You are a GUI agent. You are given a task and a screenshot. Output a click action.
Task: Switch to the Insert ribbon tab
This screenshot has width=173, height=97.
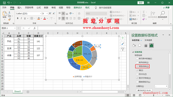pos(20,8)
